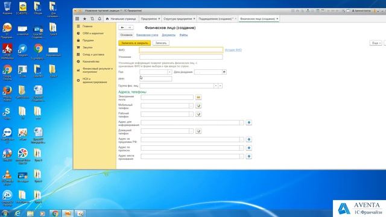The image size is (386, 217).
Task: Go back with the left arrow button
Action: pyautogui.click(x=122, y=28)
